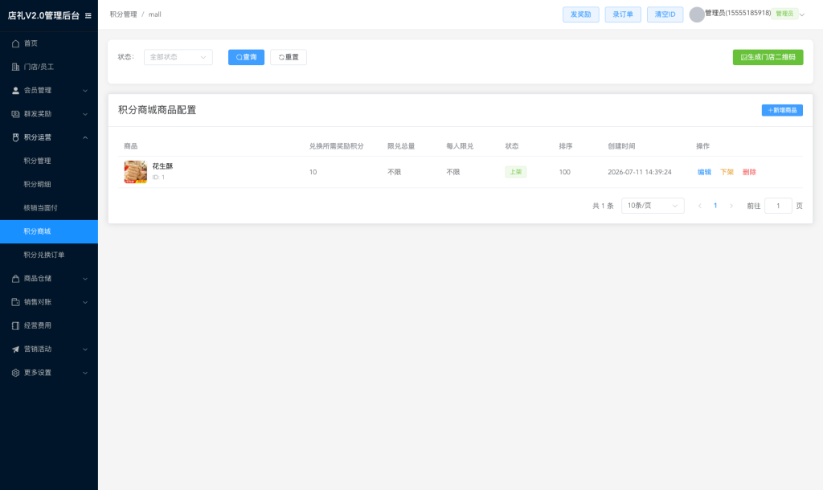Viewport: 823px width, 490px height.
Task: Click the 积分运营 icon
Action: [16, 137]
